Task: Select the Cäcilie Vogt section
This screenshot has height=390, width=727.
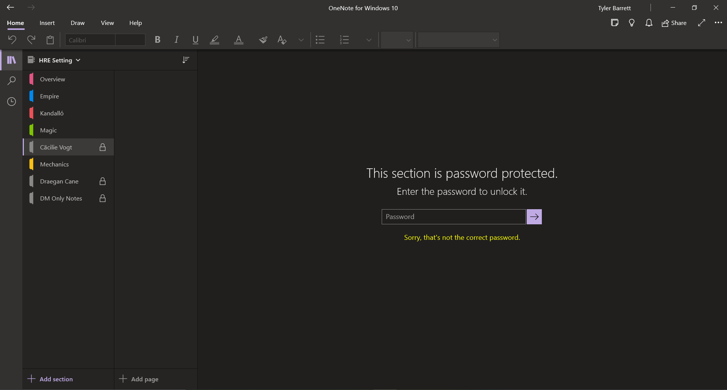Action: coord(69,147)
